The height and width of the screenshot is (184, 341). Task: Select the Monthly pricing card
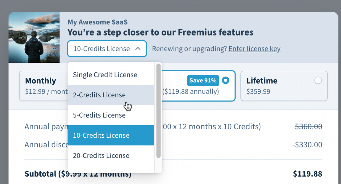coord(43,86)
